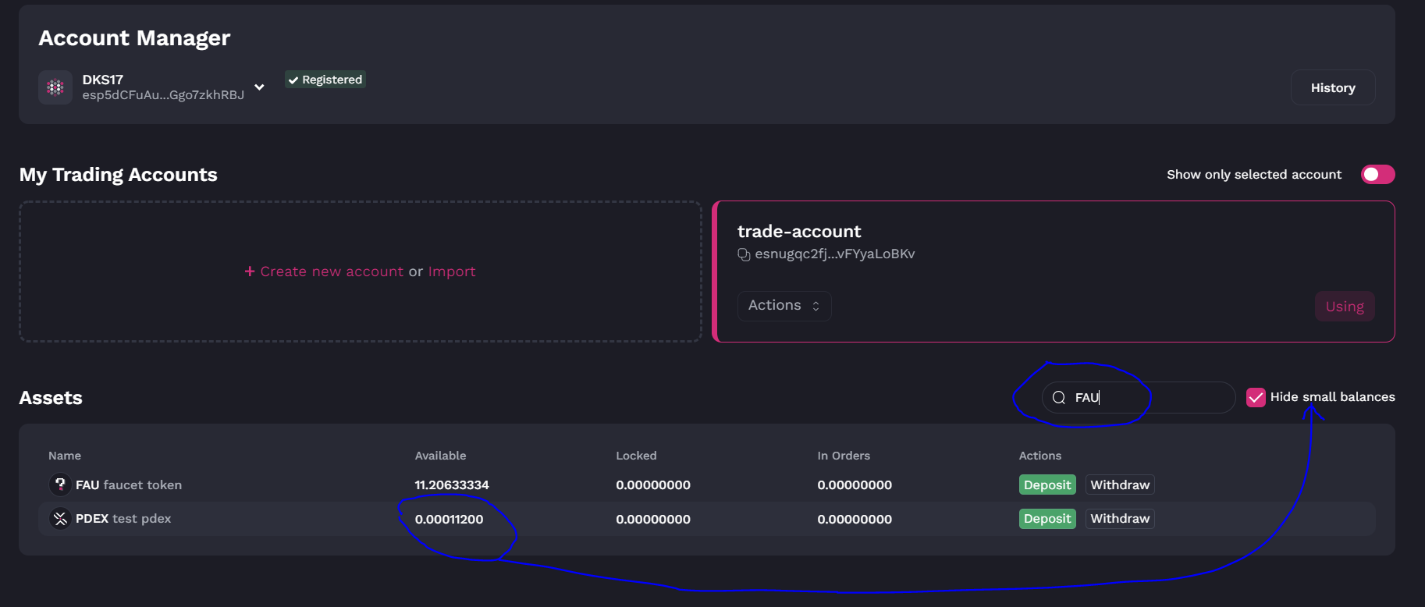1425x607 pixels.
Task: Click the Import account link
Action: (452, 272)
